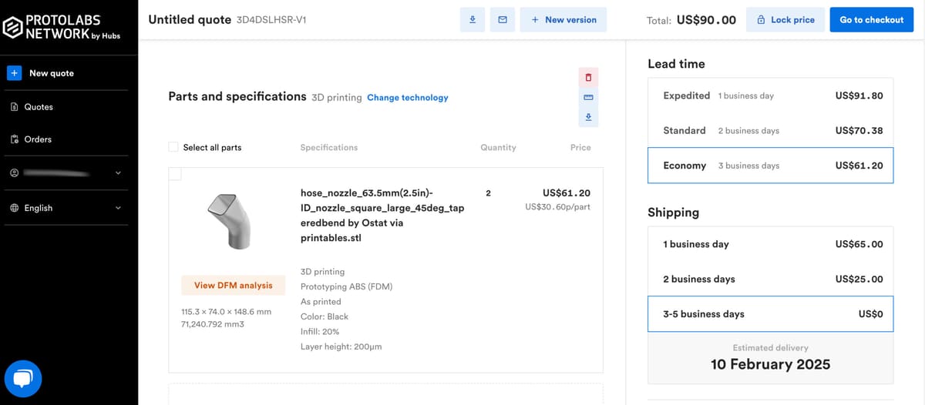925x405 pixels.
Task: Click part price US$61.20 in parts row
Action: click(567, 193)
